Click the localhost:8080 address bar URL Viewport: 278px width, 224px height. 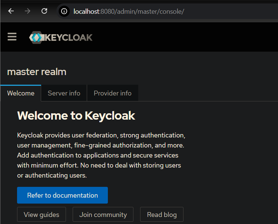129,12
